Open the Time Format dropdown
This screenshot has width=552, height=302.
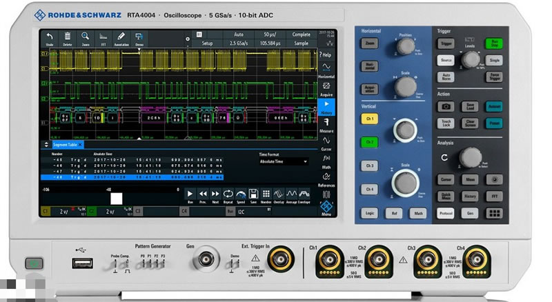click(x=283, y=161)
